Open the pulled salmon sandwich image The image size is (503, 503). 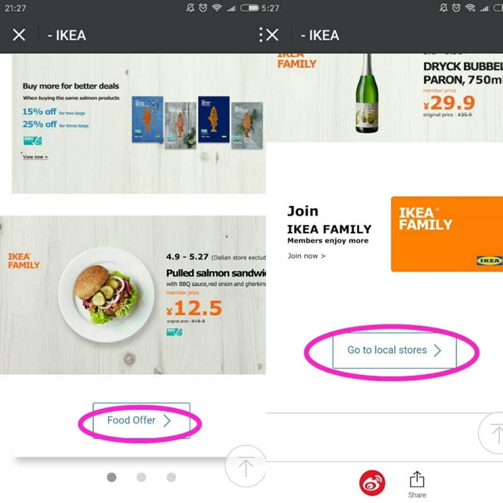106,294
